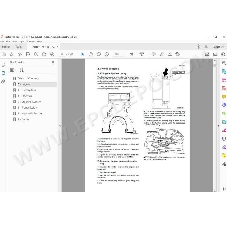Open Create PDF tool in sidebar
Screen dimensions: 227x227
224,88
